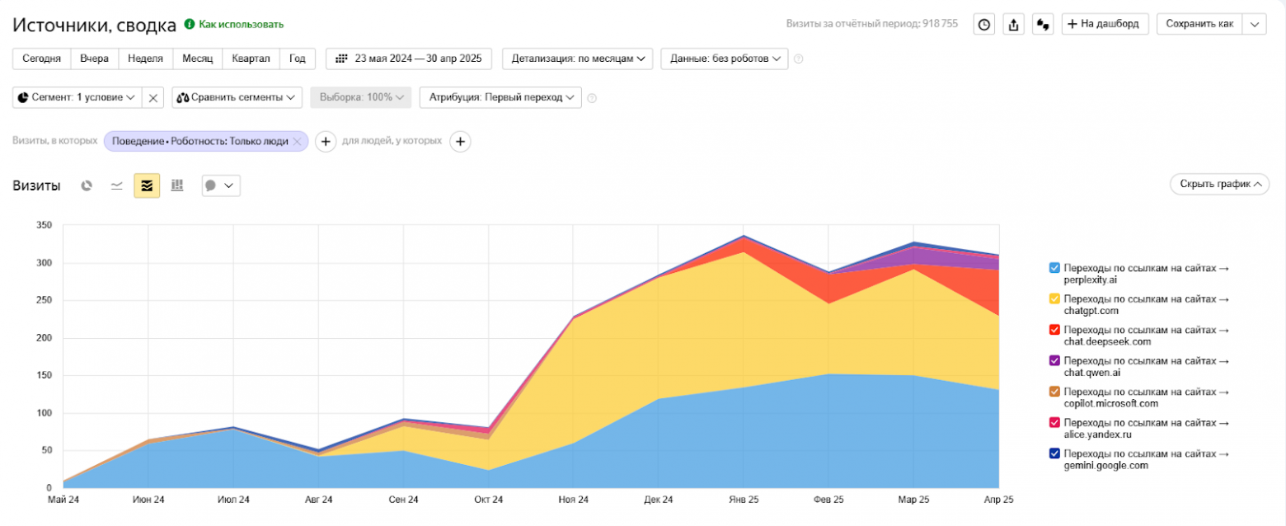Select the Квартал period tab

point(251,59)
